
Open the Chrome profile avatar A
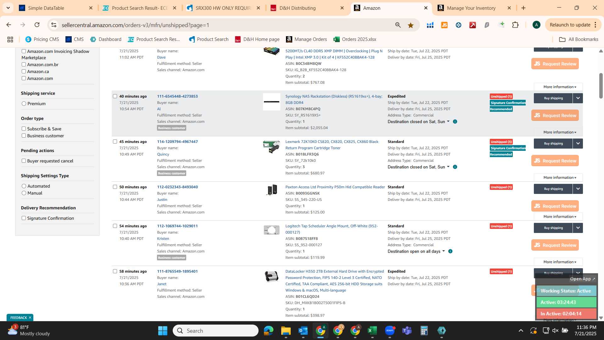[x=536, y=25]
